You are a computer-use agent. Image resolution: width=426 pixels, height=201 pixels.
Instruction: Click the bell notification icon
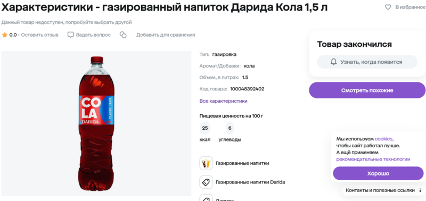point(334,62)
